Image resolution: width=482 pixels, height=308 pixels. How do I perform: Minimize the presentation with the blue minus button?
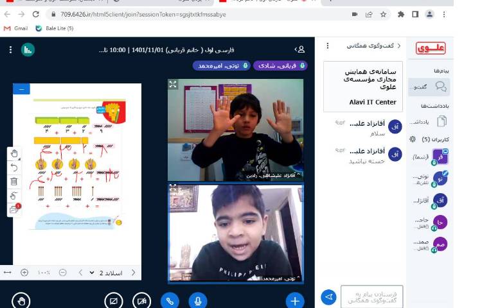pyautogui.click(x=21, y=89)
